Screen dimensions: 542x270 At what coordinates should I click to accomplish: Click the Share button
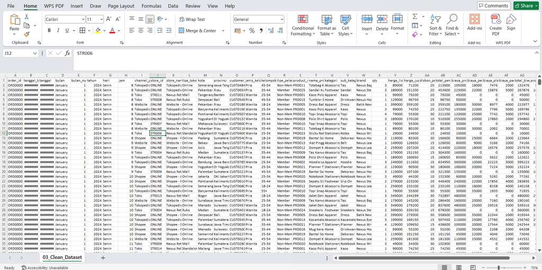526,5
